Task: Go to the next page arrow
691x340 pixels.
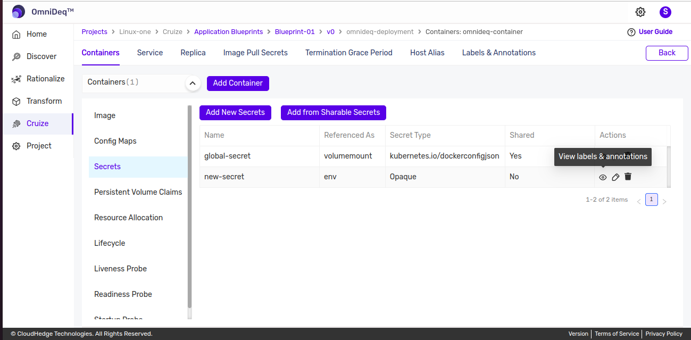Action: pyautogui.click(x=664, y=202)
